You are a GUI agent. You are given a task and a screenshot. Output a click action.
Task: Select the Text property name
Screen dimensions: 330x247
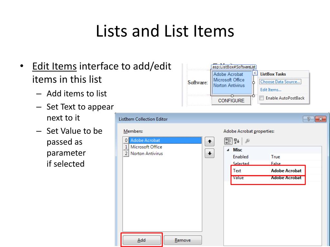pos(237,171)
